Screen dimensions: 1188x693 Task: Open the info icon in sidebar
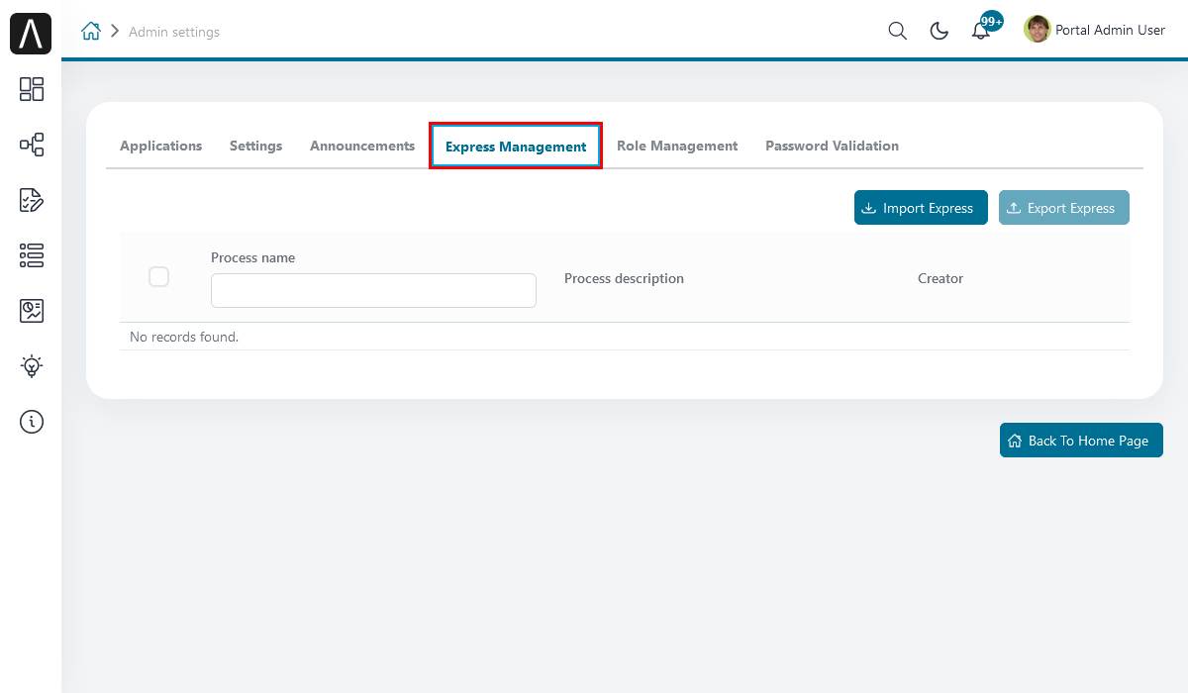click(32, 422)
